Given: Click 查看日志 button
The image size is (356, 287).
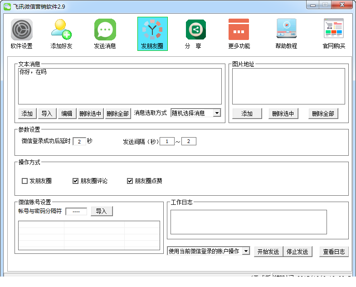Looking at the screenshot, I should click(x=334, y=252).
